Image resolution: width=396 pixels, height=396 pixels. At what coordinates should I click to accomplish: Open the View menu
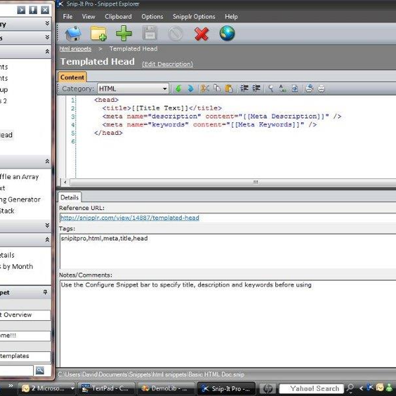point(88,16)
